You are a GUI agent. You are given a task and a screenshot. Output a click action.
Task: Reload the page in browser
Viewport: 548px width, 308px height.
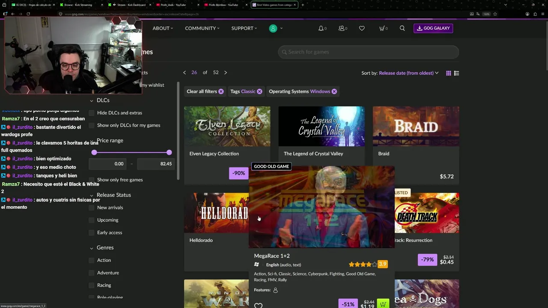coord(28,14)
